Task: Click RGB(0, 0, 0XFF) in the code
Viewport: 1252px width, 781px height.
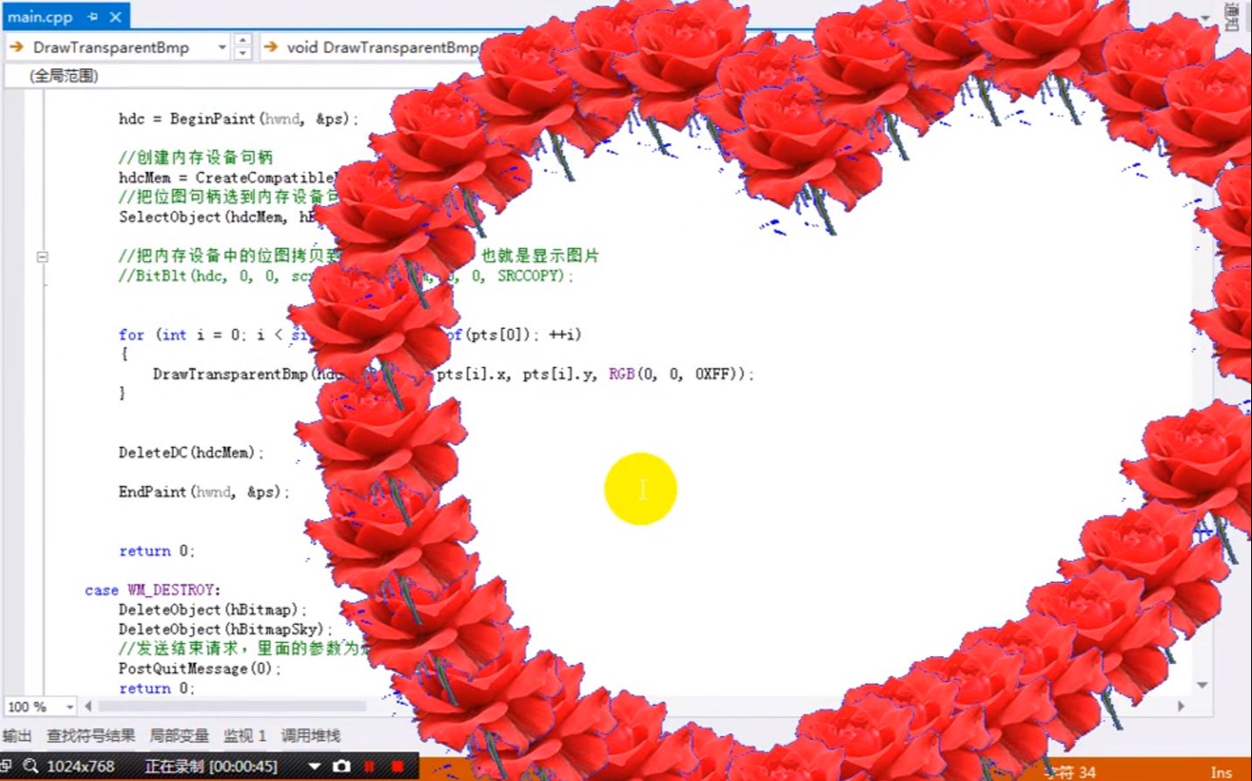Action: 676,374
